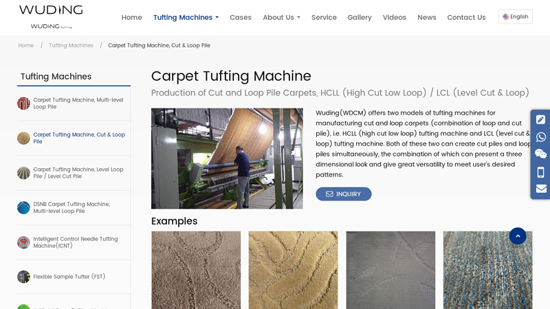This screenshot has height=309, width=550.
Task: View the grey patterned carpet example
Action: tap(390, 270)
